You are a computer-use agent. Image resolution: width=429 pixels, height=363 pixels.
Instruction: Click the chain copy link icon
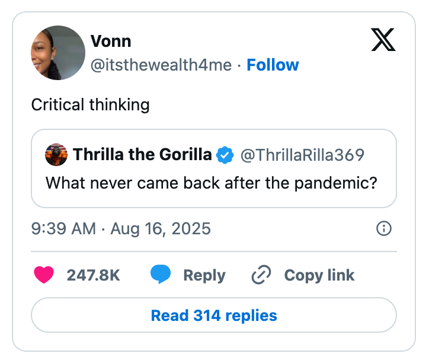[x=261, y=275]
